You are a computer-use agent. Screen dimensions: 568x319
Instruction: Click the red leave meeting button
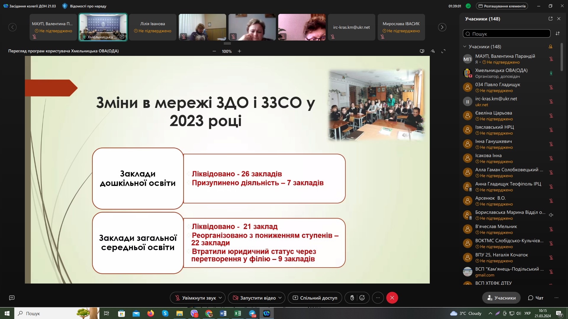coord(392,298)
